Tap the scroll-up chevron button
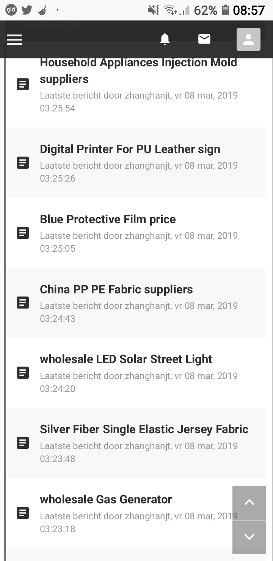Viewport: 273px width, 561px height. (249, 503)
